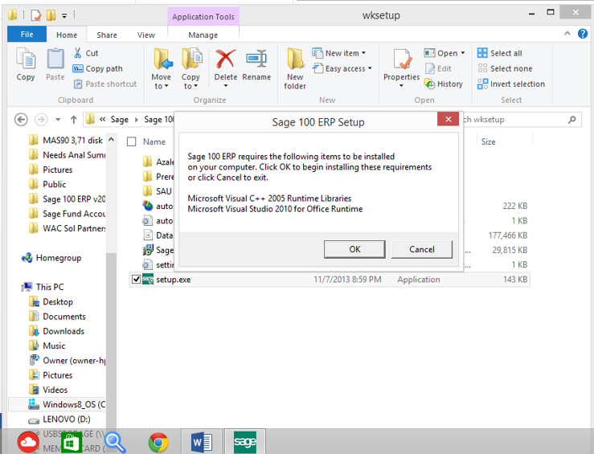This screenshot has height=454, width=594.
Task: Select LENOVO (D:) drive
Action: click(x=59, y=419)
